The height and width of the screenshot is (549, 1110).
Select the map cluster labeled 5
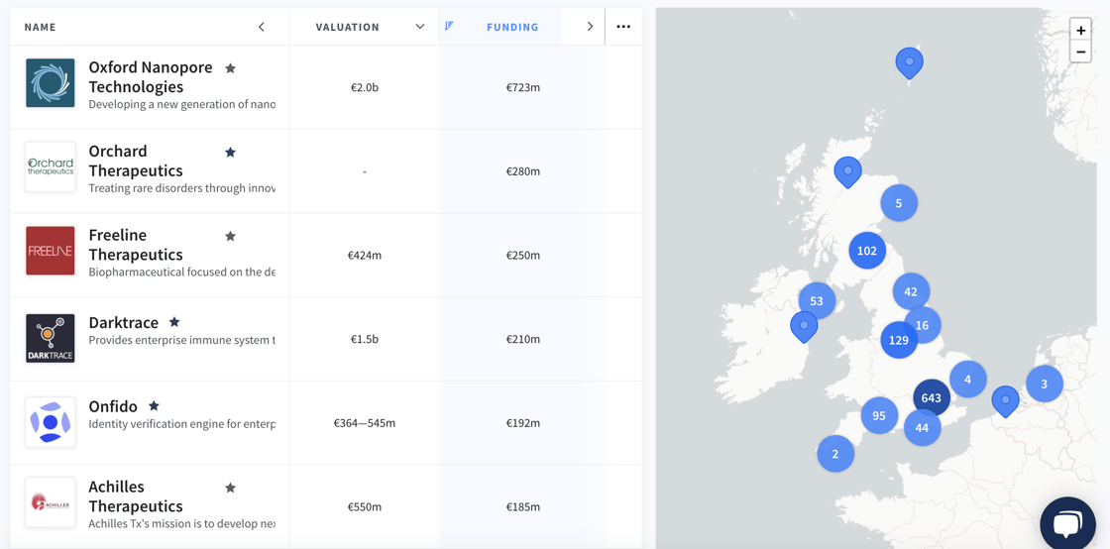[899, 204]
